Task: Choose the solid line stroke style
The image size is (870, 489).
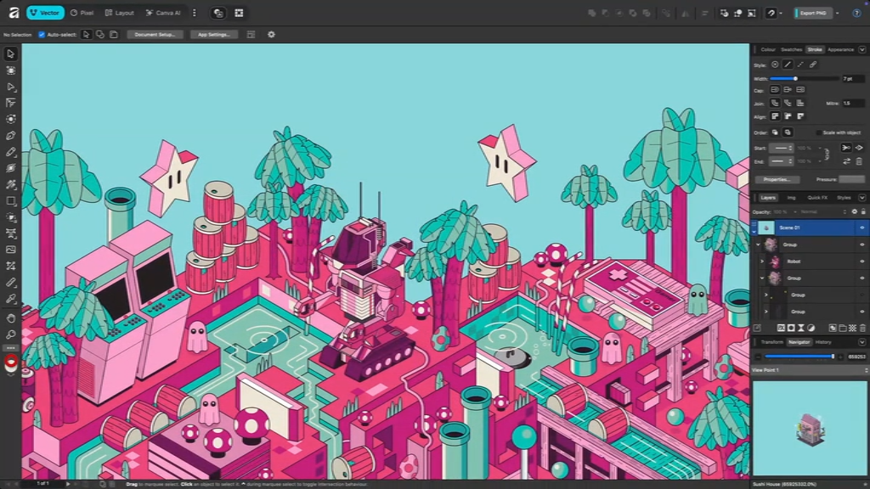Action: 788,65
